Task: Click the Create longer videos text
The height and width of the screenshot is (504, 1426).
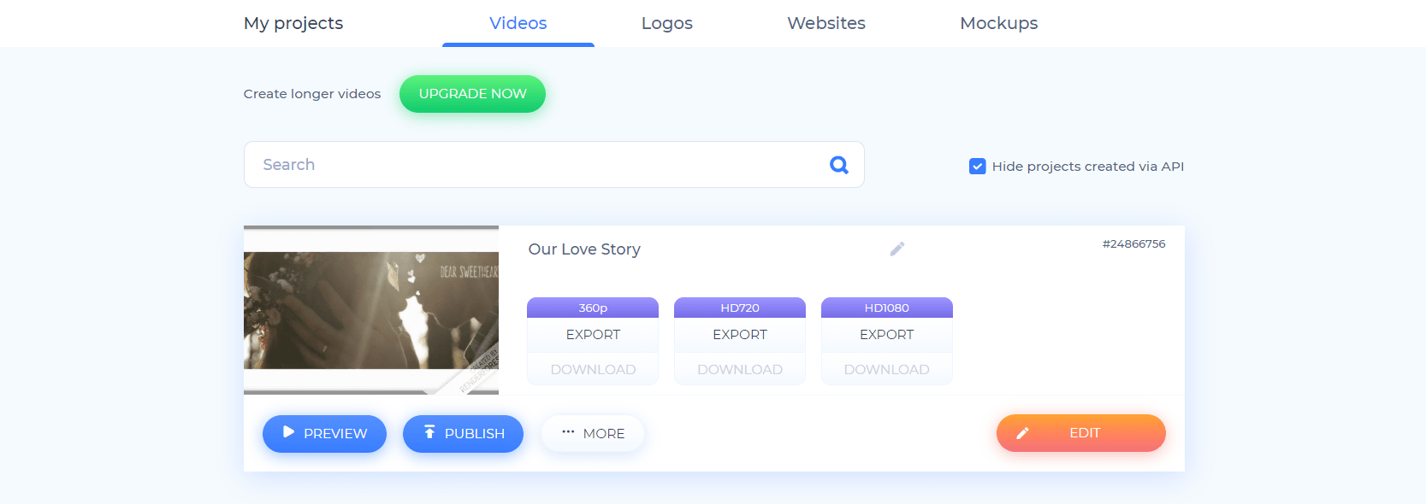Action: click(312, 94)
